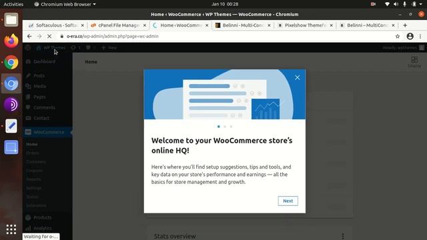427x240 pixels.
Task: Open clock and calendar Jan 10
Action: 225,4
